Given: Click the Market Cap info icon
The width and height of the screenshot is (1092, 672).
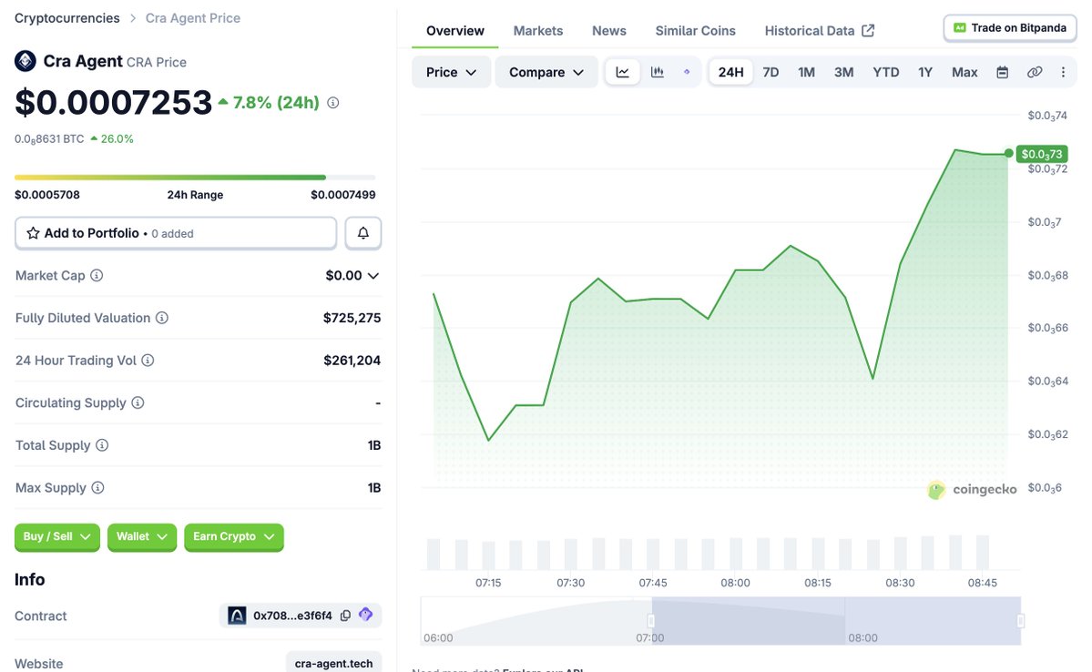Looking at the screenshot, I should coord(97,275).
